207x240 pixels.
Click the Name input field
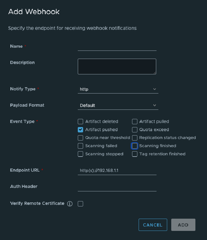pyautogui.click(x=117, y=46)
